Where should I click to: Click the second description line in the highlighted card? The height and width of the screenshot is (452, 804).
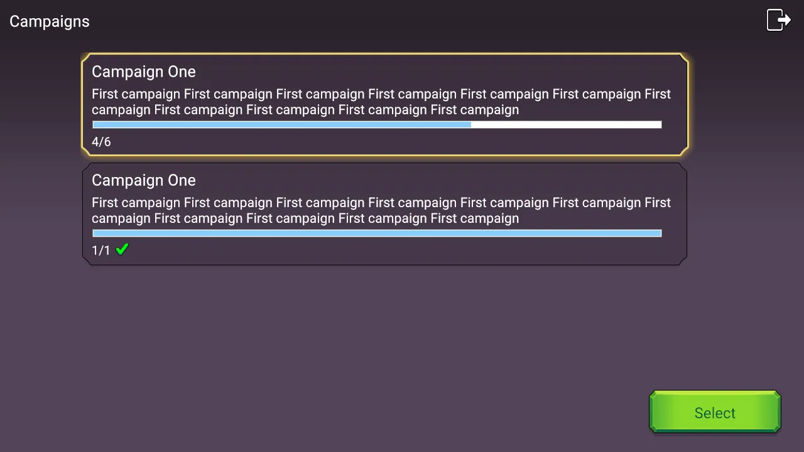click(305, 110)
